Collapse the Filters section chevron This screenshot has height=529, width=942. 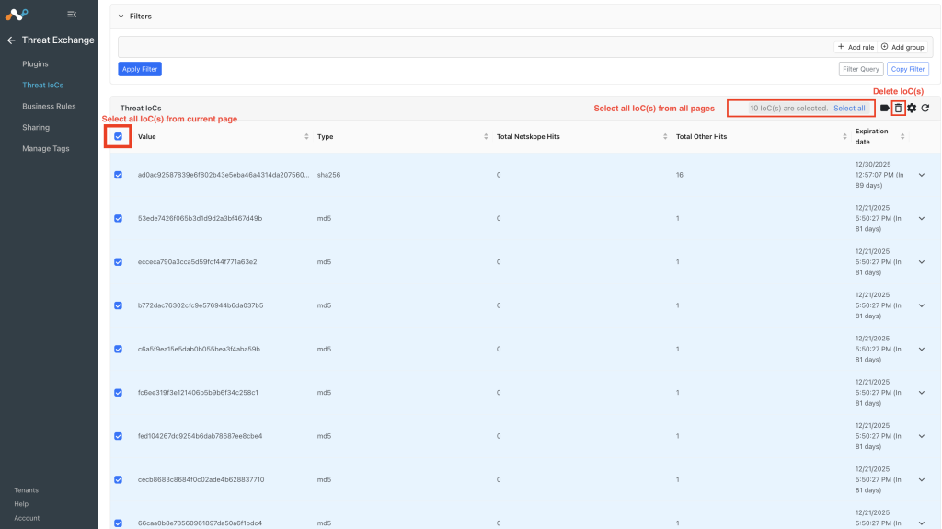121,17
